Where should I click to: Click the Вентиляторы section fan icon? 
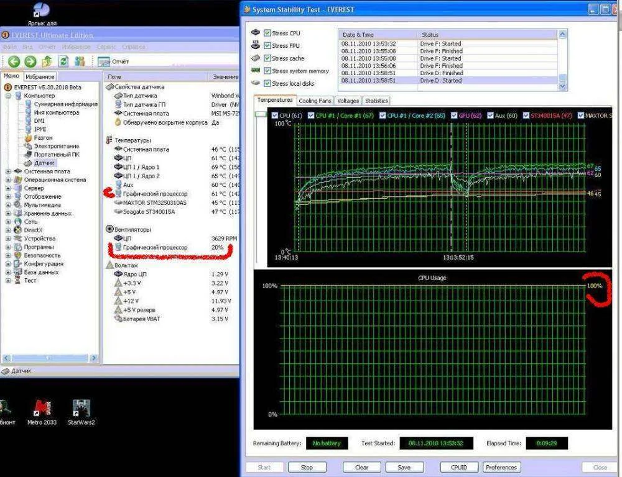[x=109, y=229]
